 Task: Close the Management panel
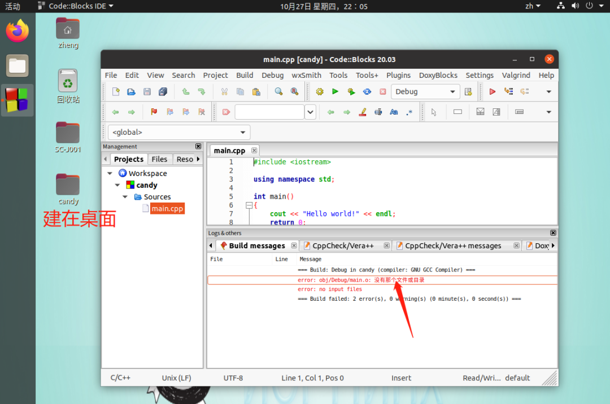tap(198, 147)
